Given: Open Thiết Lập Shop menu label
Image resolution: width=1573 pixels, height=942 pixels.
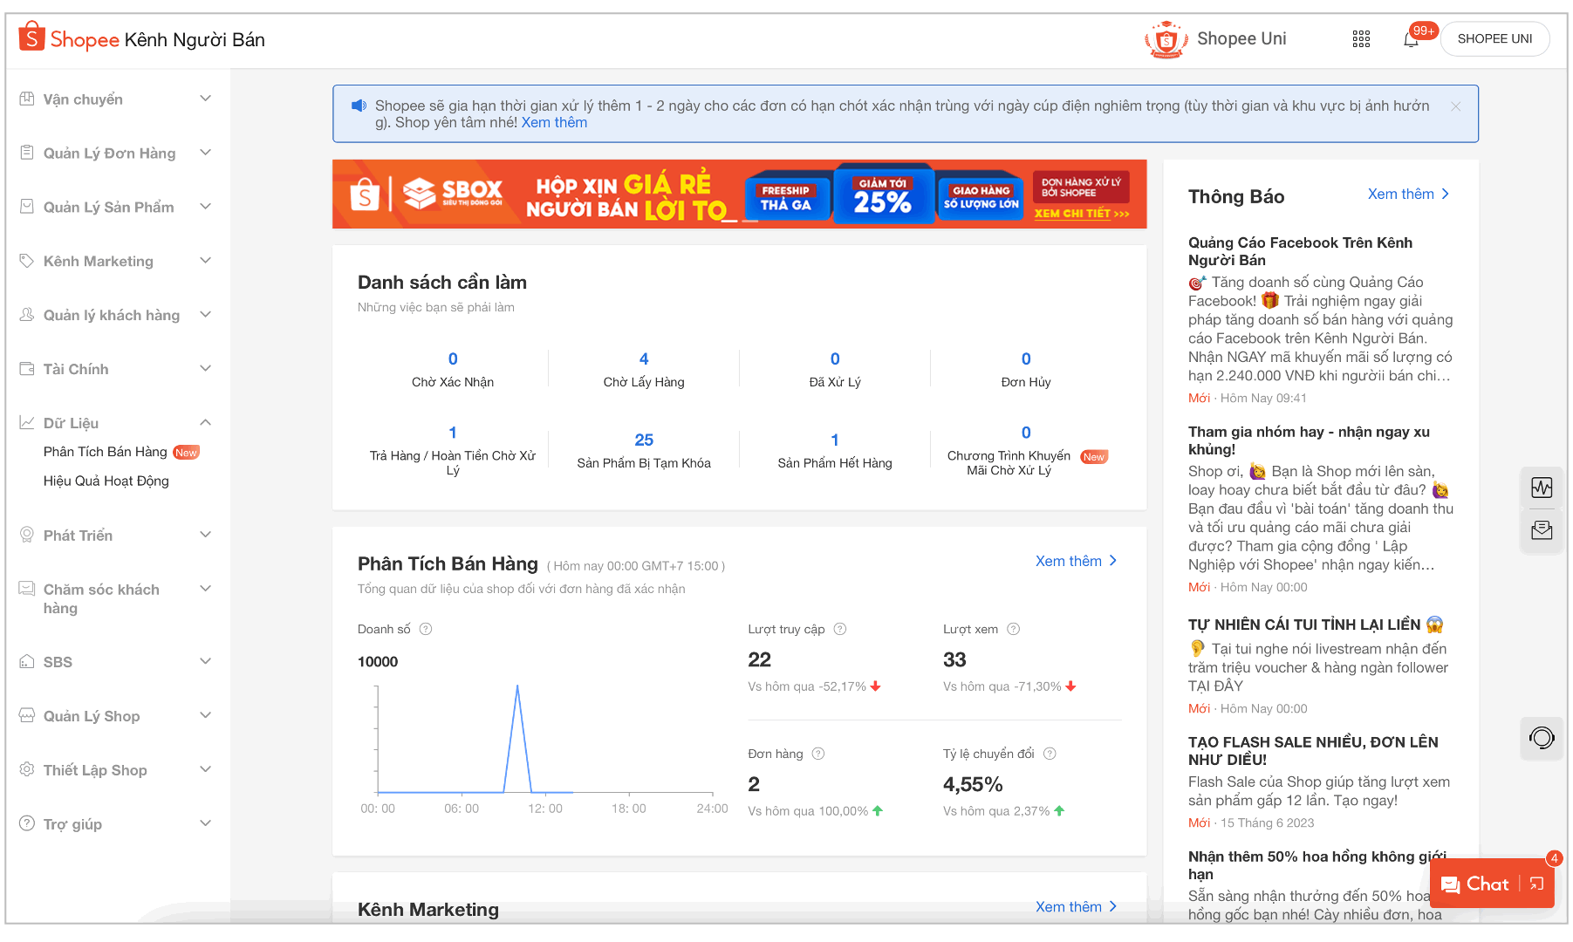Looking at the screenshot, I should point(95,770).
